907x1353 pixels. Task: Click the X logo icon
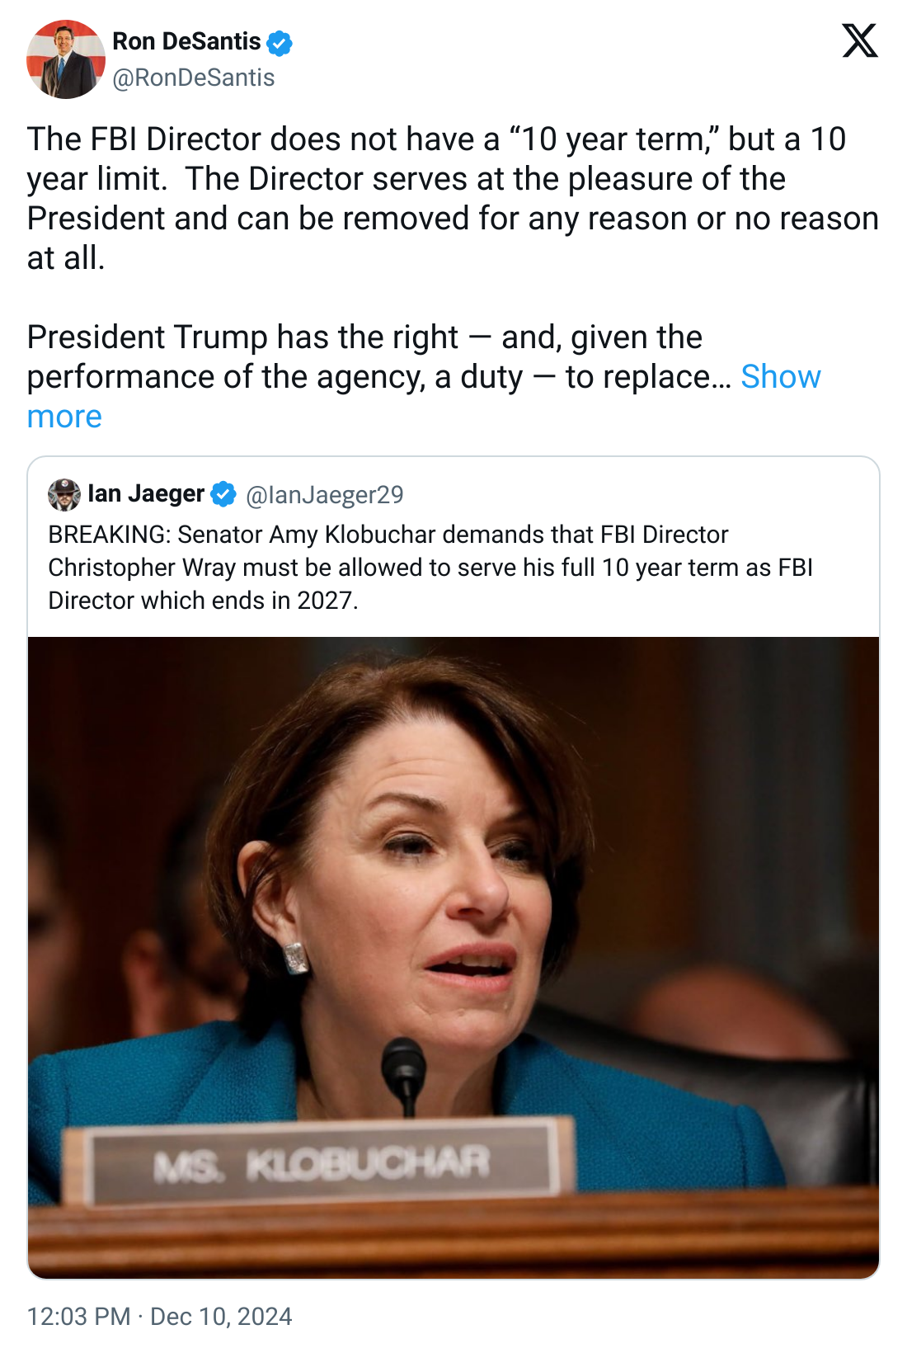coord(859,40)
